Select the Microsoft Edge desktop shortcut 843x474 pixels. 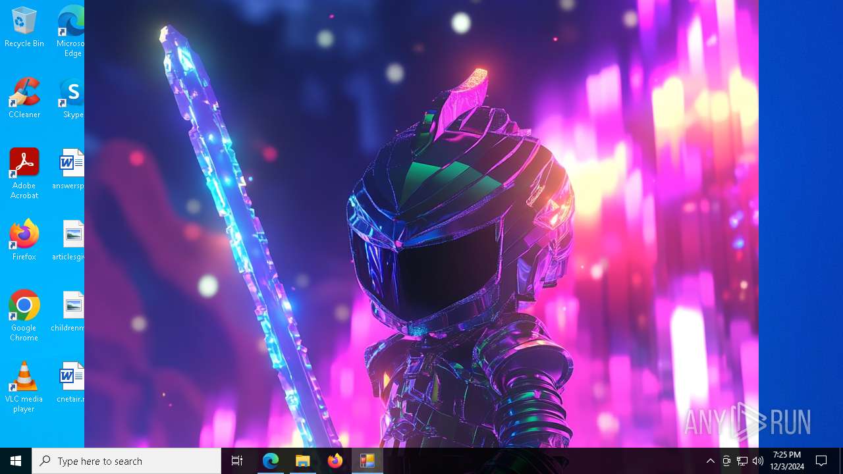tap(70, 31)
